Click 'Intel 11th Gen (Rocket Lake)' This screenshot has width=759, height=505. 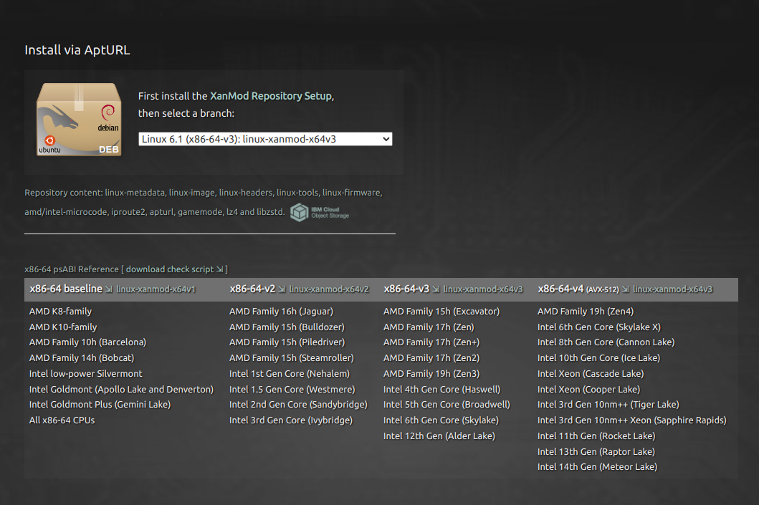pyautogui.click(x=596, y=436)
